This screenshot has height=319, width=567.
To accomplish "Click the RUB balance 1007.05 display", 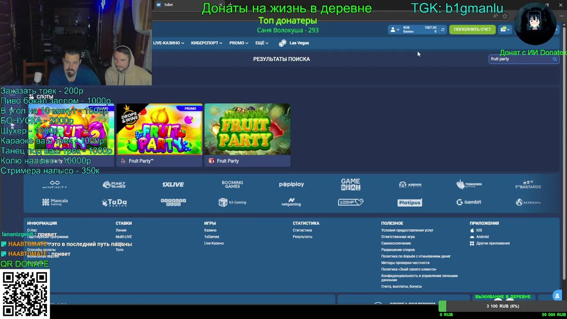I will (419, 29).
